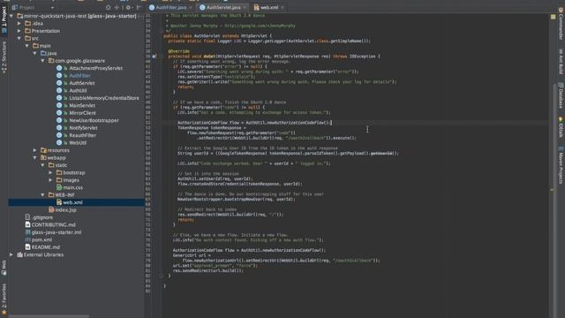Viewport: 565px width, 318px height.
Task: Collapse the webapp folder
Action: pyautogui.click(x=35, y=157)
